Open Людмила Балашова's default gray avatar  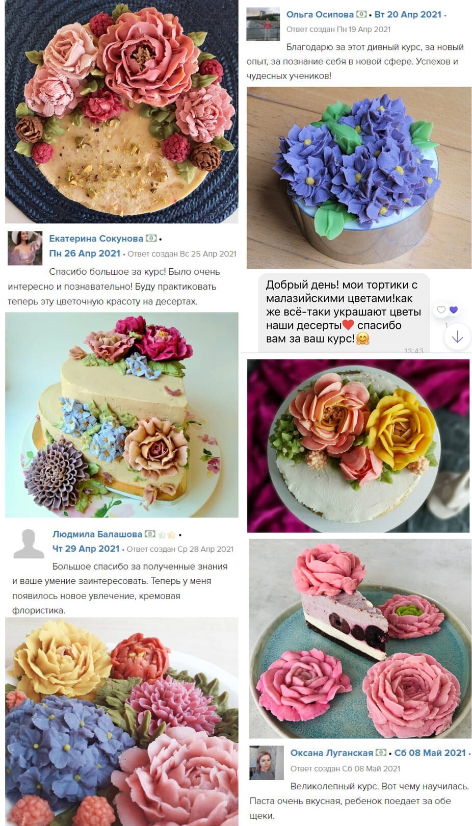point(29,544)
